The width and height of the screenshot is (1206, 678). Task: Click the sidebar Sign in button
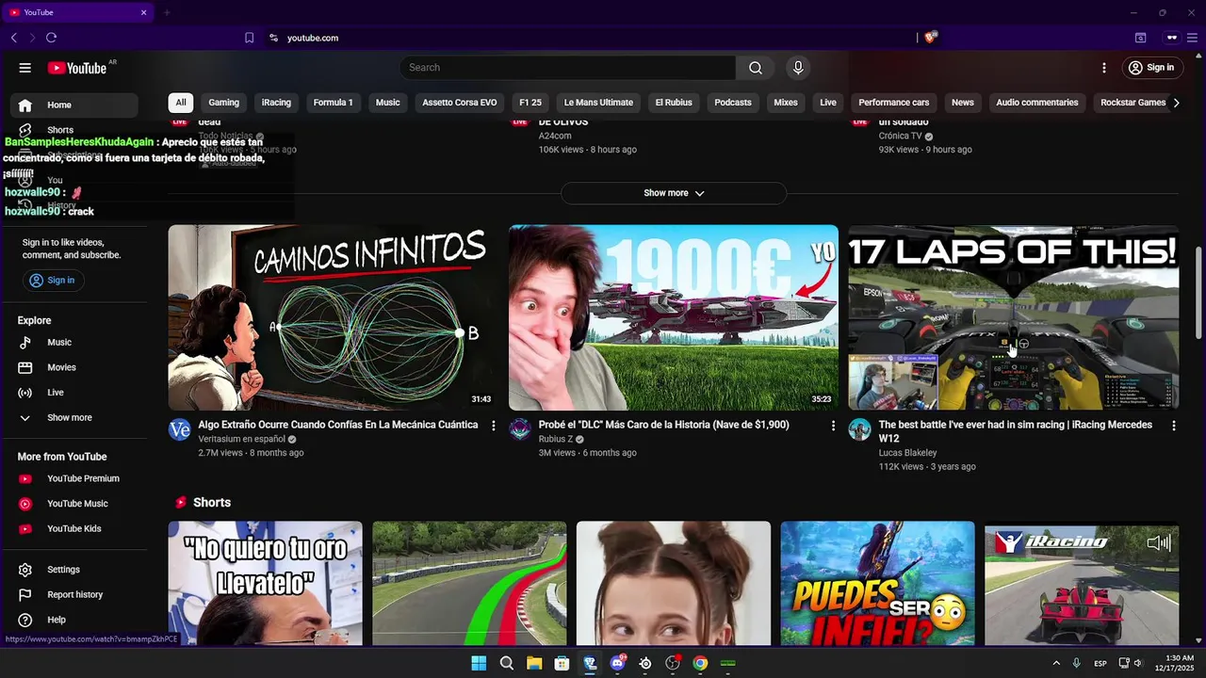(53, 281)
